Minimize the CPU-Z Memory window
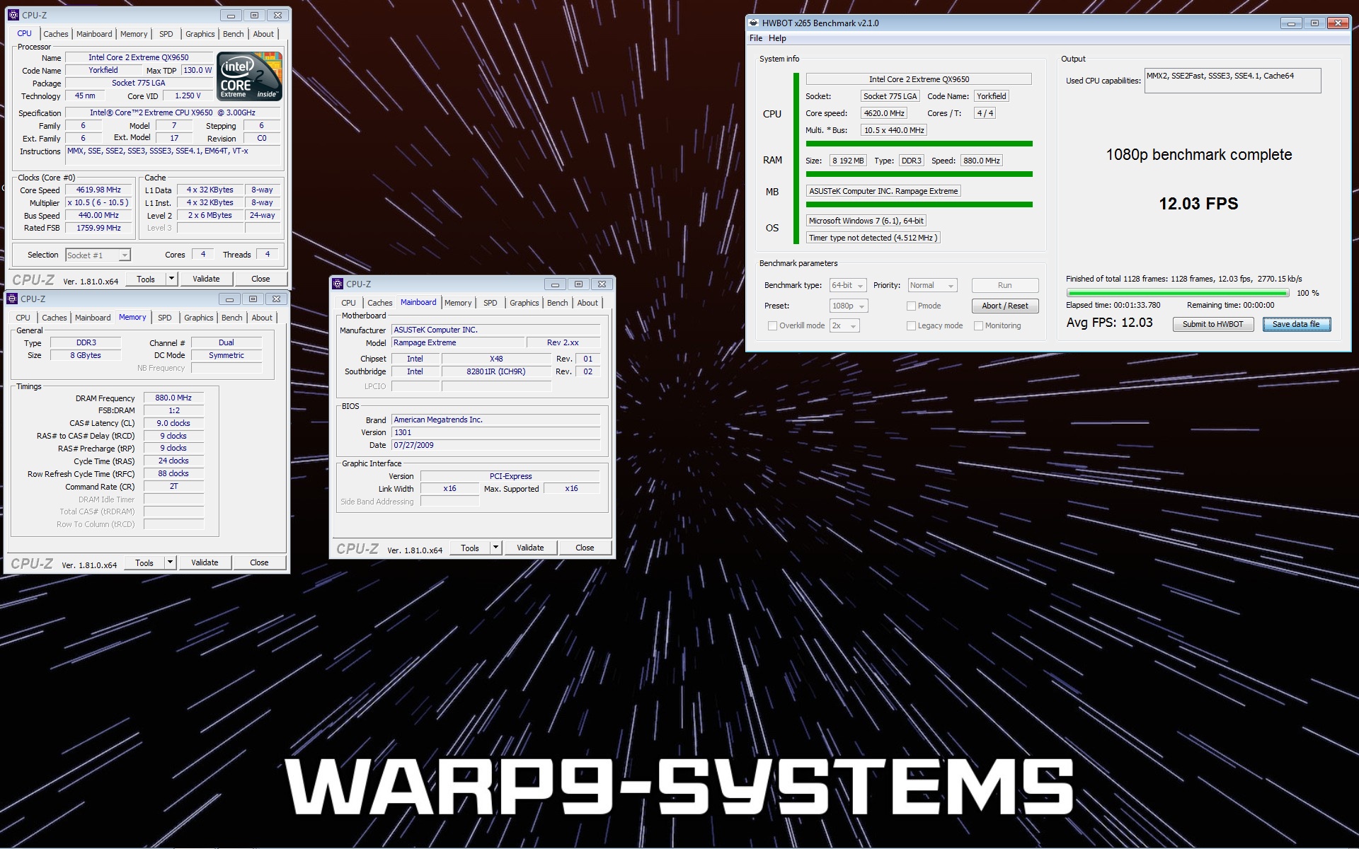 tap(229, 299)
